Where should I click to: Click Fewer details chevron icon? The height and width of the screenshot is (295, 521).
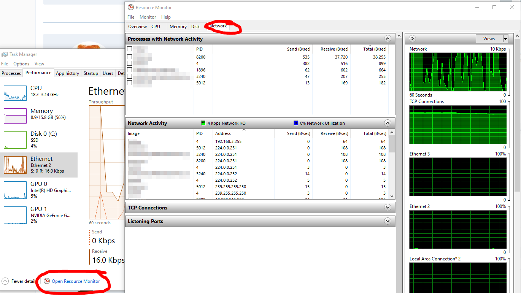(x=5, y=281)
